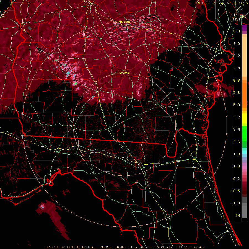Click the [PHAS] units label
The width and height of the screenshot is (249, 249).
pos(234,19)
